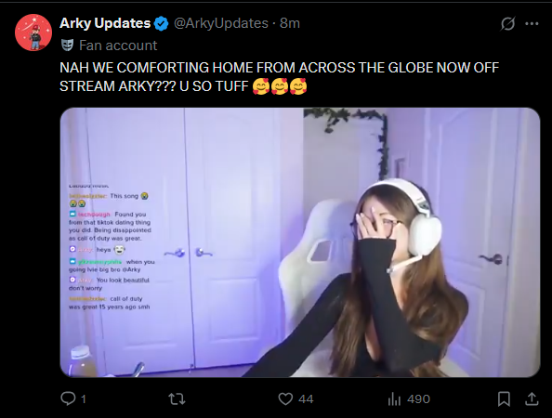552x418 pixels.
Task: Open the share post icon menu
Action: [532, 398]
